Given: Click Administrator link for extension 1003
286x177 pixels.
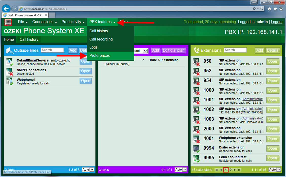Looking at the screenshot, I should coord(252,118).
